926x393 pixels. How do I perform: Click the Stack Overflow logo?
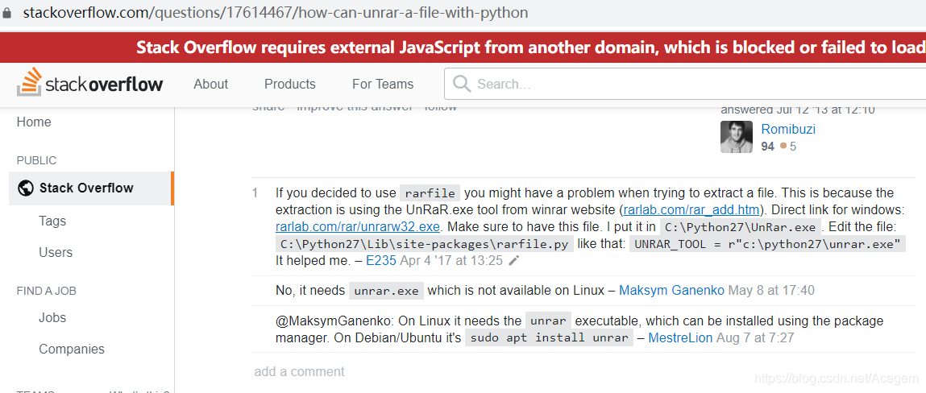[x=89, y=83]
